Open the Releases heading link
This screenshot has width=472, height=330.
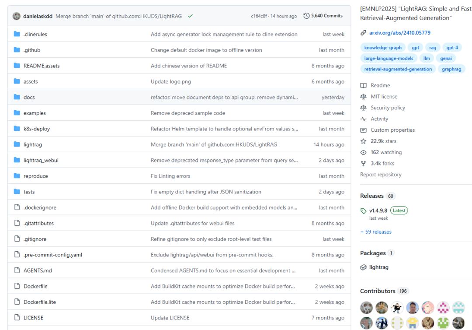coord(372,196)
